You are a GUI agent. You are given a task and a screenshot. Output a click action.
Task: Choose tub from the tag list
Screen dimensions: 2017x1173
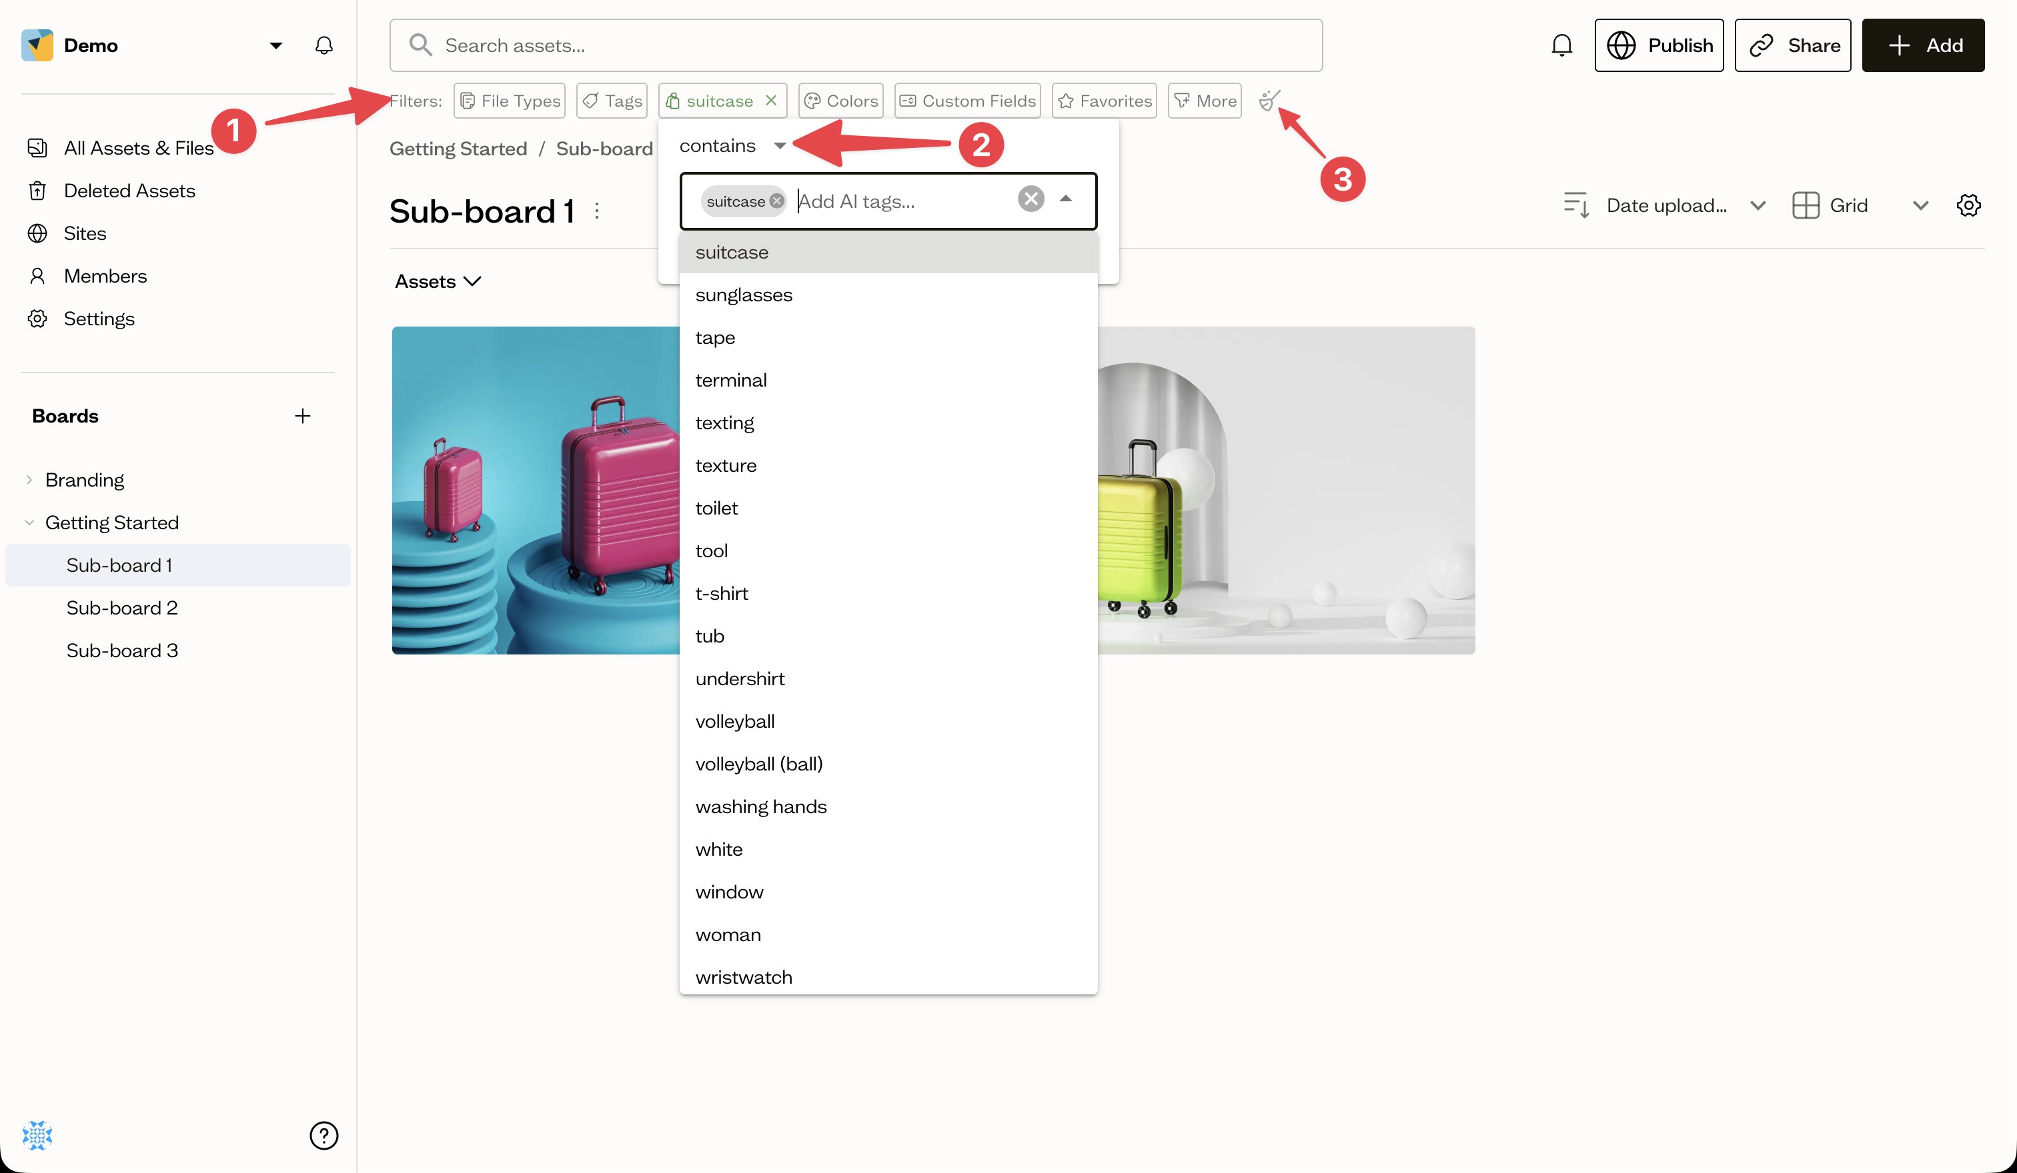coord(888,636)
